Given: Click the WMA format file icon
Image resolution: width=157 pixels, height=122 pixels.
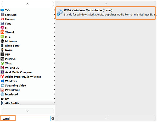Looking at the screenshot, I should pyautogui.click(x=60, y=12).
